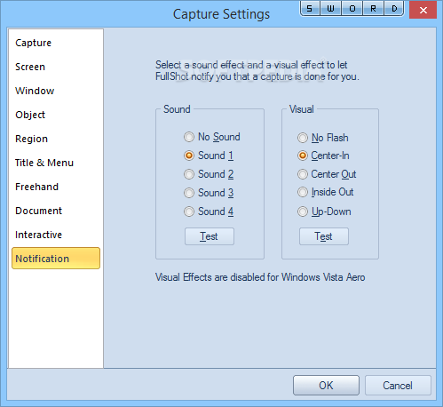Enable the Up-Down visual effect
This screenshot has height=407, width=443.
click(324, 211)
